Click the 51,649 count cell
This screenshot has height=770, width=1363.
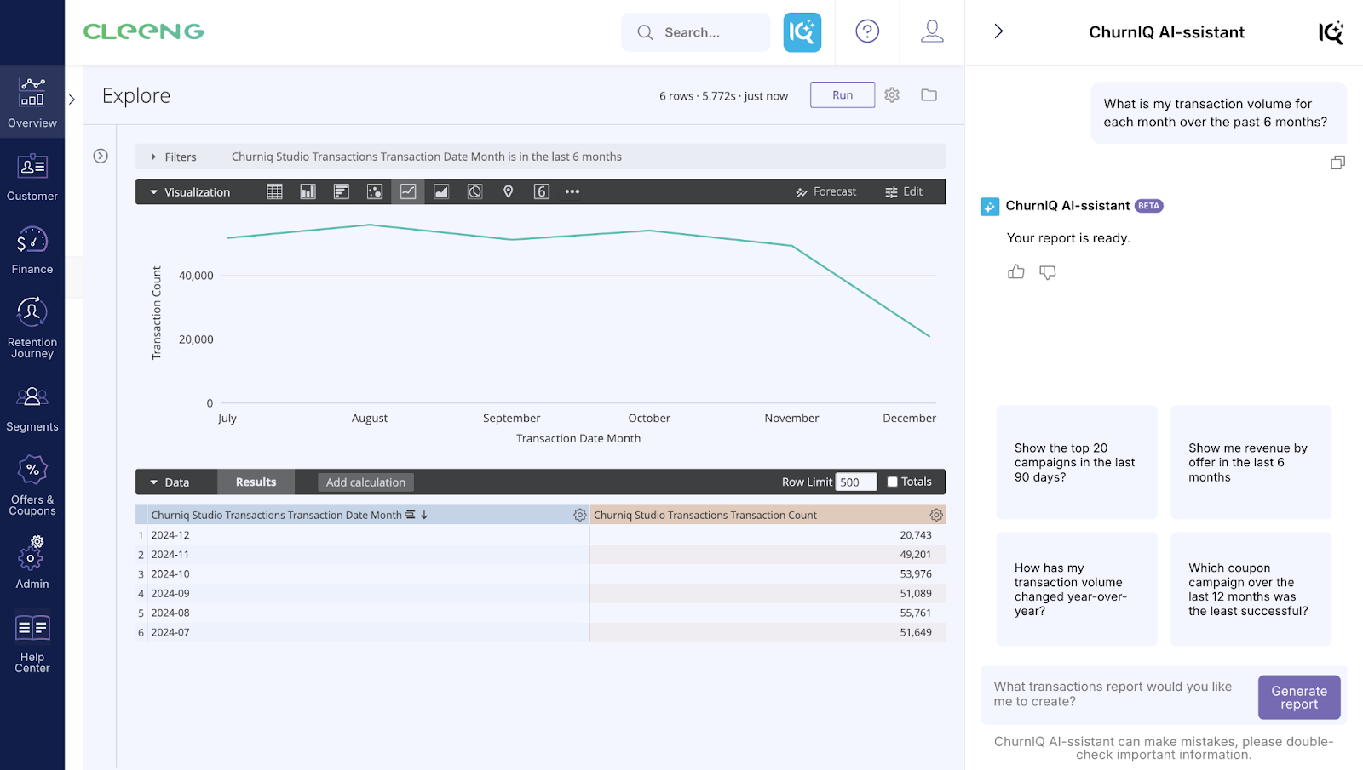[768, 632]
